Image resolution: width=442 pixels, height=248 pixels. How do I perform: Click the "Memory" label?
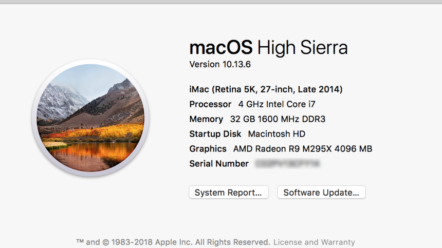pyautogui.click(x=206, y=119)
